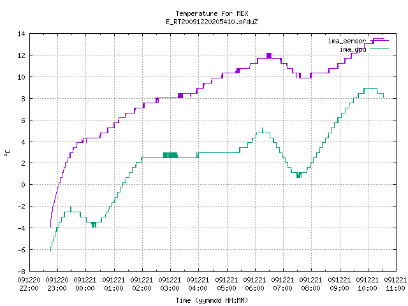408x306 pixels.
Task: Click the y-axis tick value "-4"
Action: click(21, 228)
